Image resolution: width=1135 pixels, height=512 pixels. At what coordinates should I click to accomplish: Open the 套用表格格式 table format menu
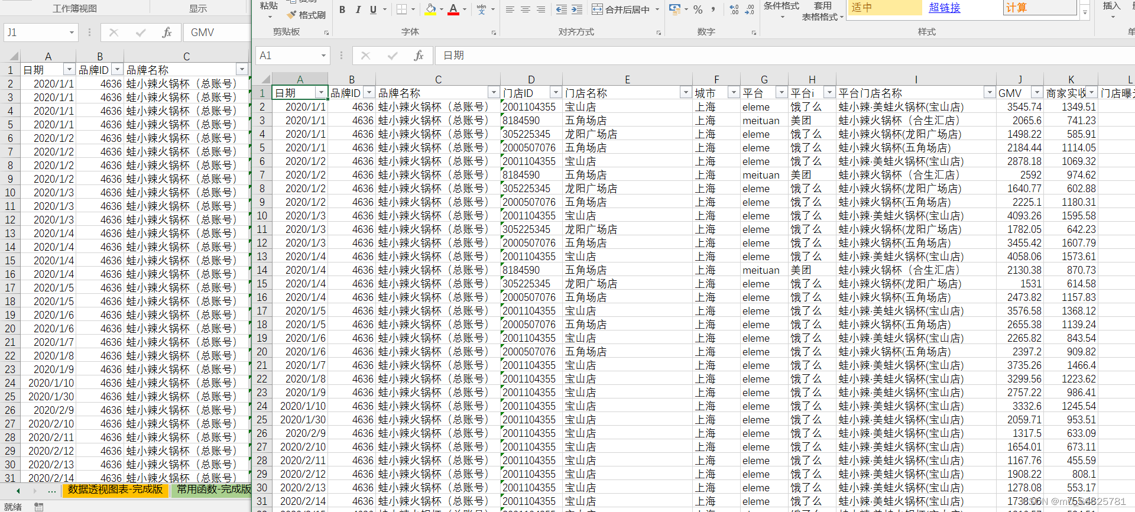pyautogui.click(x=822, y=11)
